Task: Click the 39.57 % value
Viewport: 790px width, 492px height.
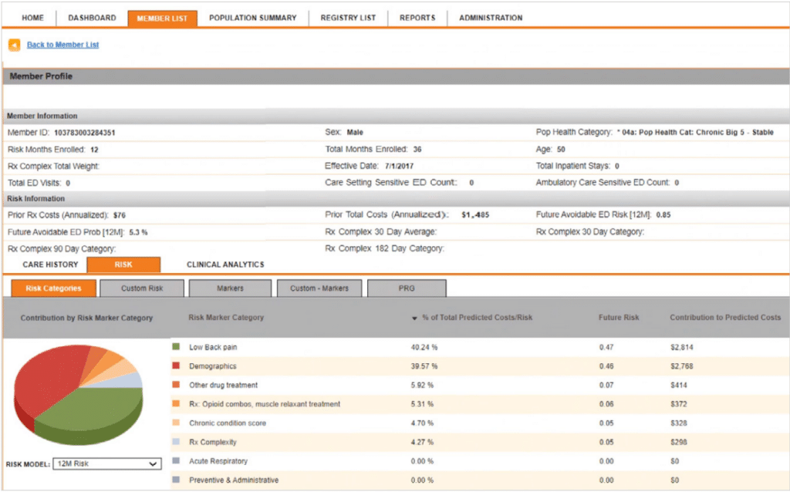Action: (x=424, y=366)
